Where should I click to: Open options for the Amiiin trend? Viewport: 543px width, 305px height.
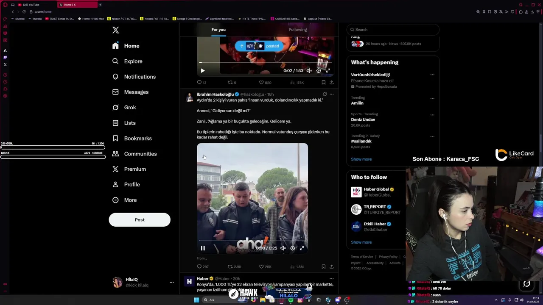(432, 99)
